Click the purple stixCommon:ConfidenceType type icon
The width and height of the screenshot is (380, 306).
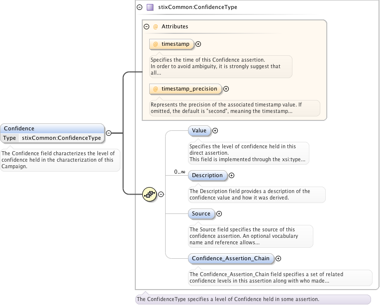(150, 7)
